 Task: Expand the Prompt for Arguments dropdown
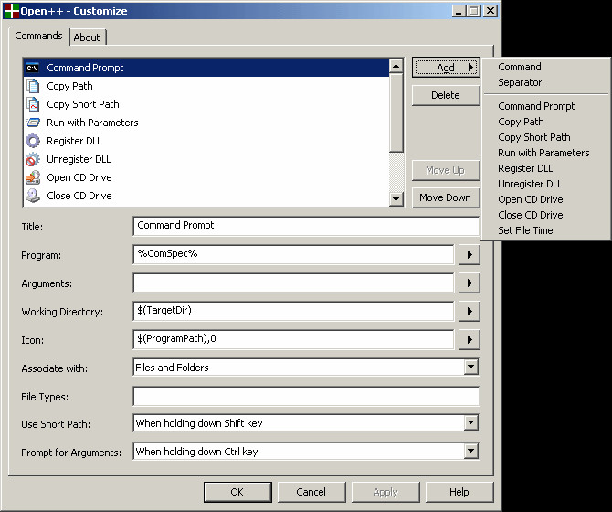coord(471,452)
